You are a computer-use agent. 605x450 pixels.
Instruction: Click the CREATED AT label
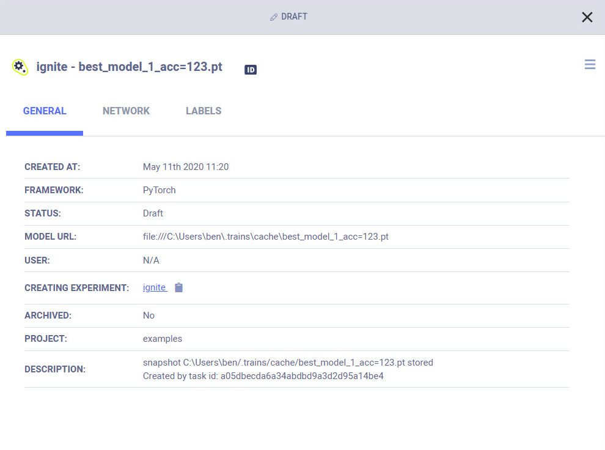point(52,167)
